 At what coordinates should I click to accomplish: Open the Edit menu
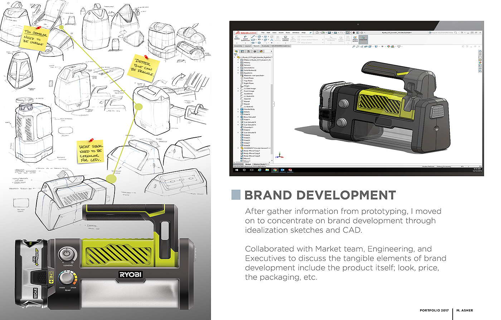(268, 33)
